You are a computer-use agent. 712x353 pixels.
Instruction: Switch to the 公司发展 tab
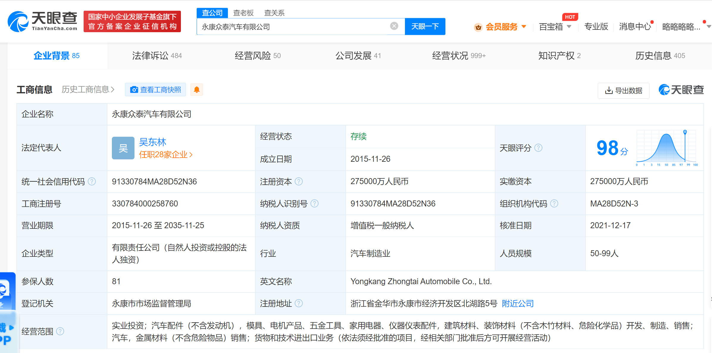pos(358,56)
